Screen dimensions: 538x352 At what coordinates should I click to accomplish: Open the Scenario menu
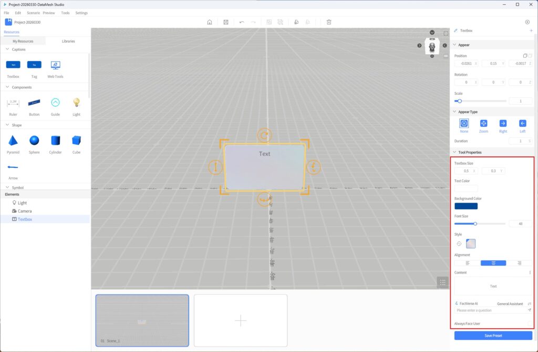click(34, 13)
